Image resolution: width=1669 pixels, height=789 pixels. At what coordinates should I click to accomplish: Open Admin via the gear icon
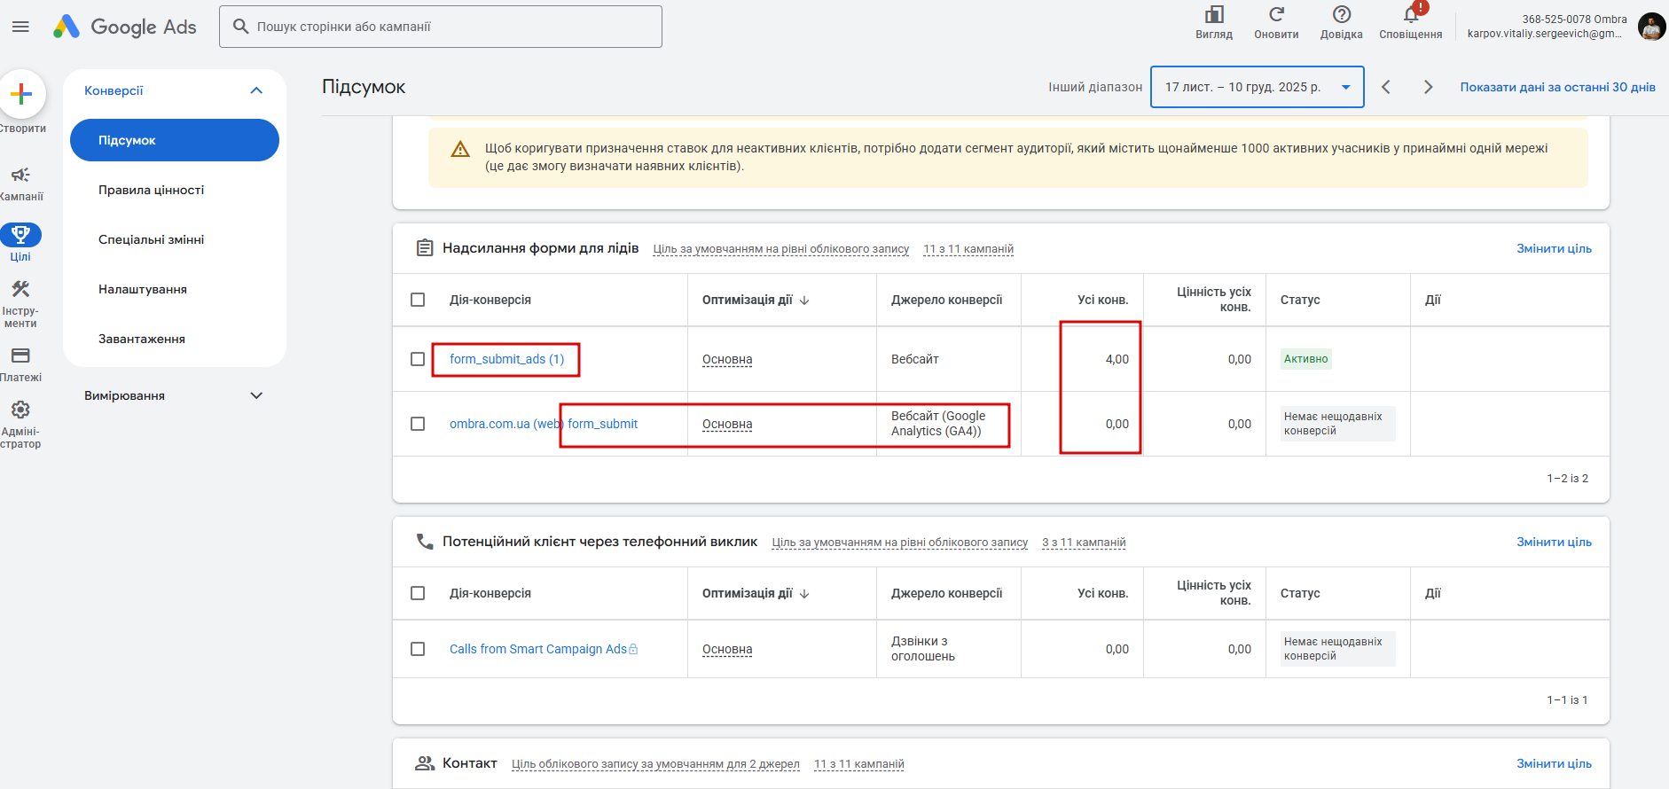pos(20,410)
